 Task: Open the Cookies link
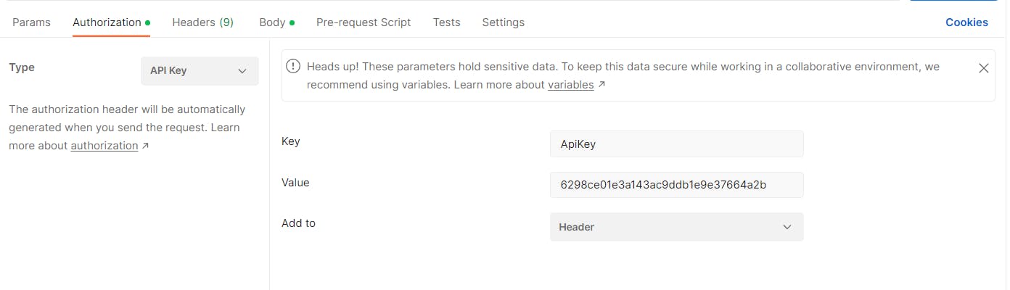(x=966, y=22)
